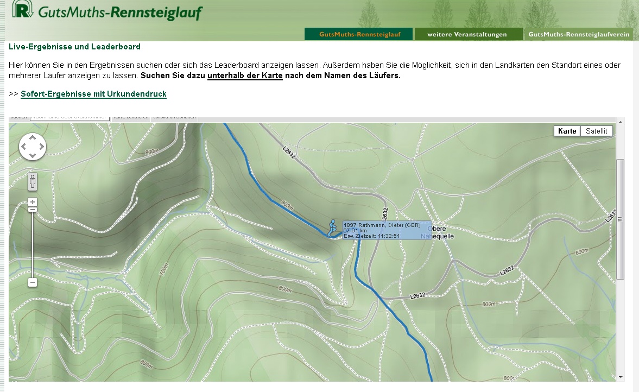Viewport: 639px width, 392px height.
Task: Pan the map up with arrow
Action: click(33, 138)
